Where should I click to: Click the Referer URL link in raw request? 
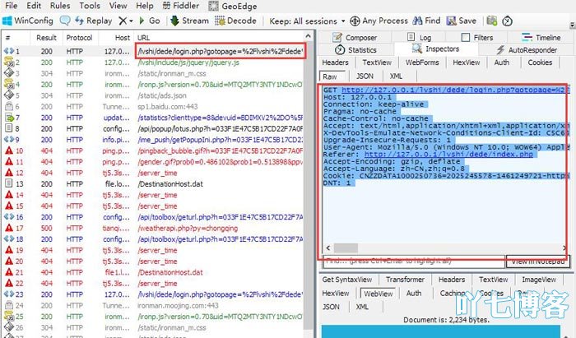[x=448, y=154]
